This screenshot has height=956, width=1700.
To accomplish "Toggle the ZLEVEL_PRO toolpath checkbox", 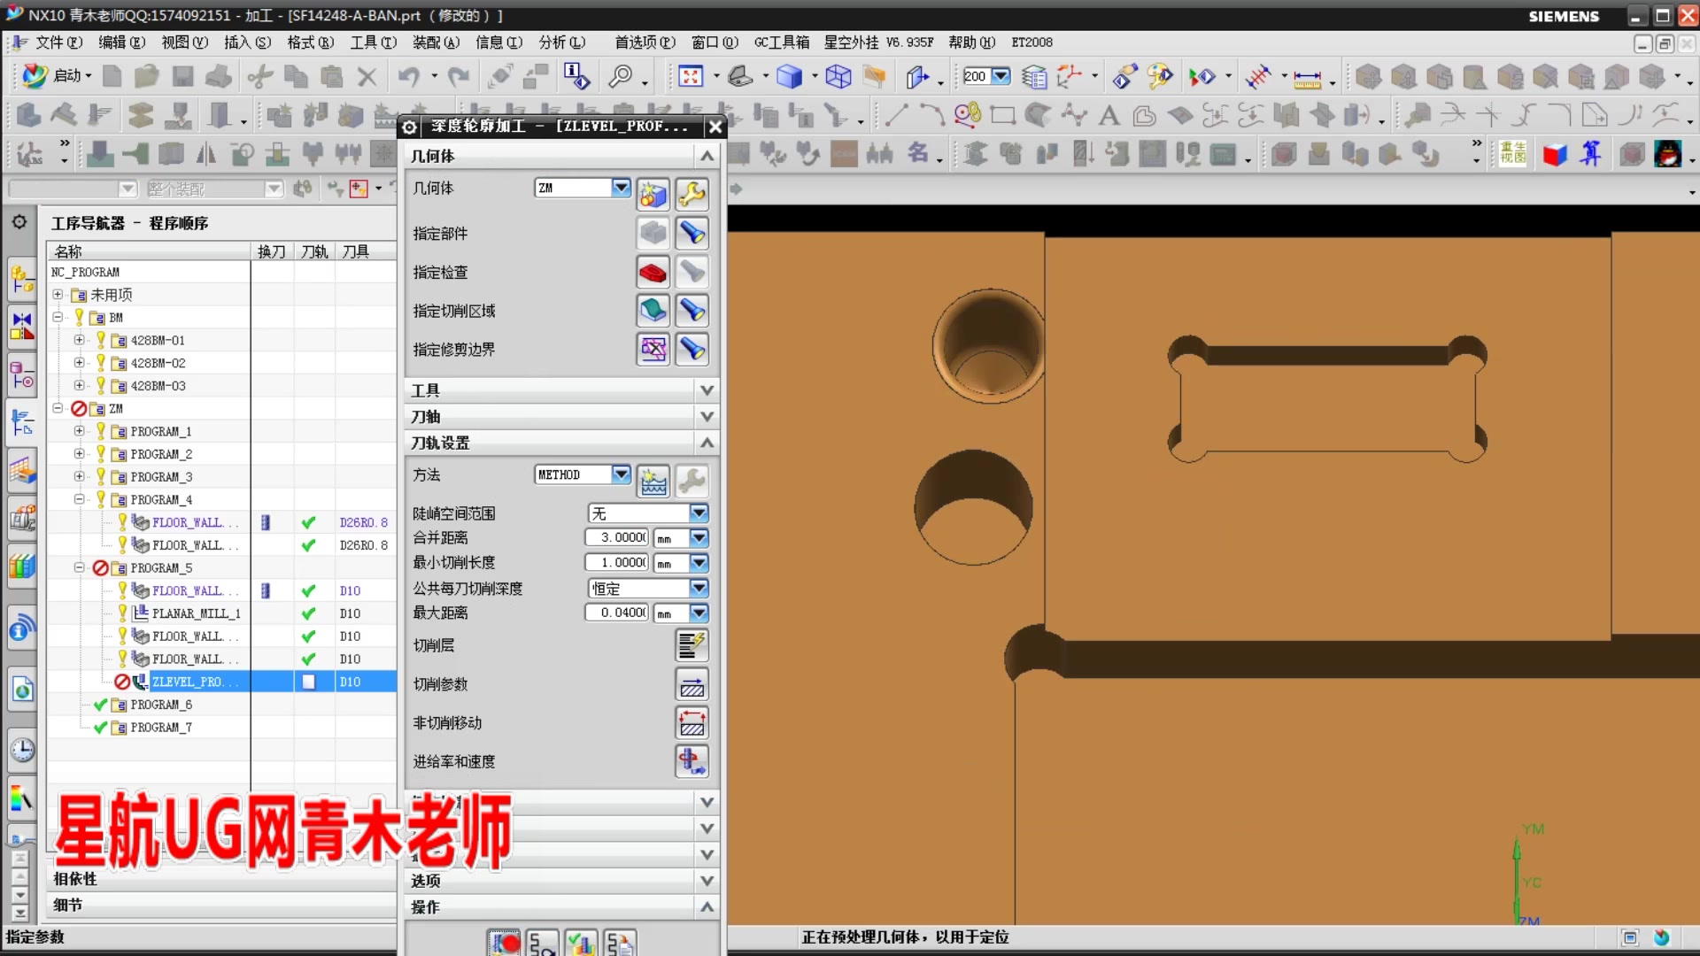I will coord(308,682).
